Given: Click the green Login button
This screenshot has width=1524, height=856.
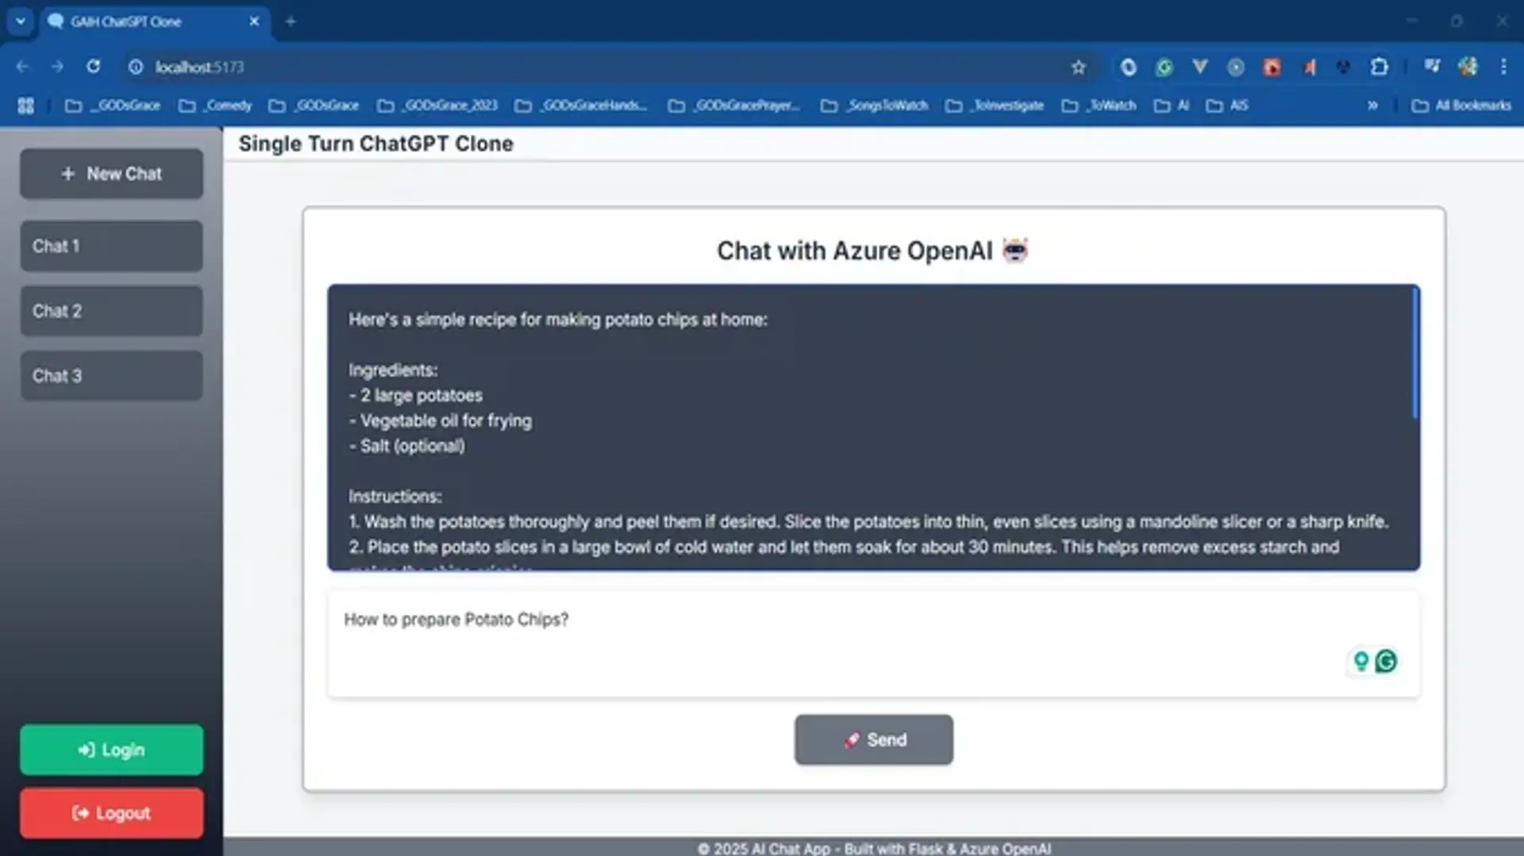Looking at the screenshot, I should tap(111, 750).
